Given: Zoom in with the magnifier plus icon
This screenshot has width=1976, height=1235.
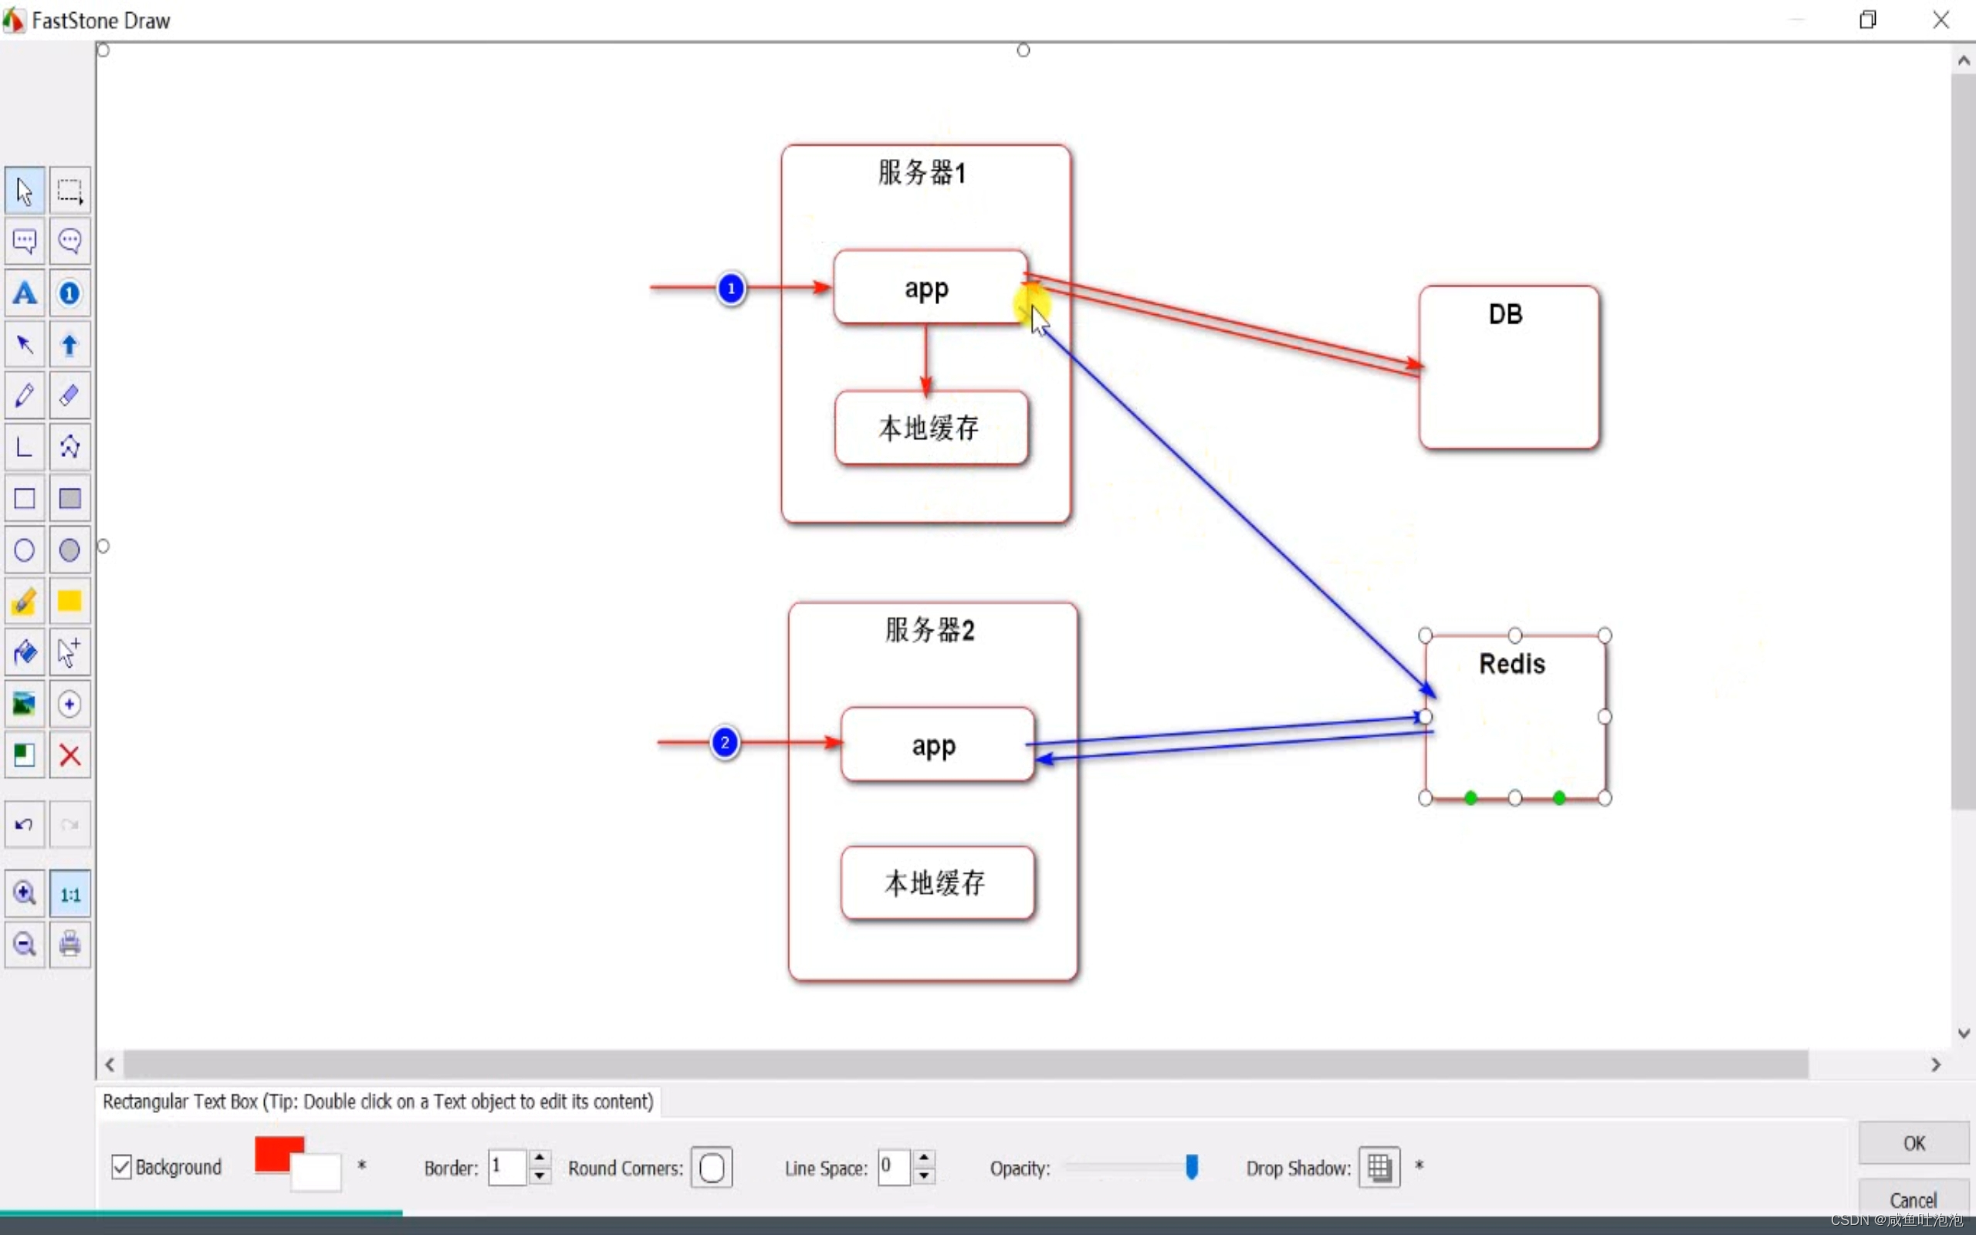Looking at the screenshot, I should [x=25, y=894].
